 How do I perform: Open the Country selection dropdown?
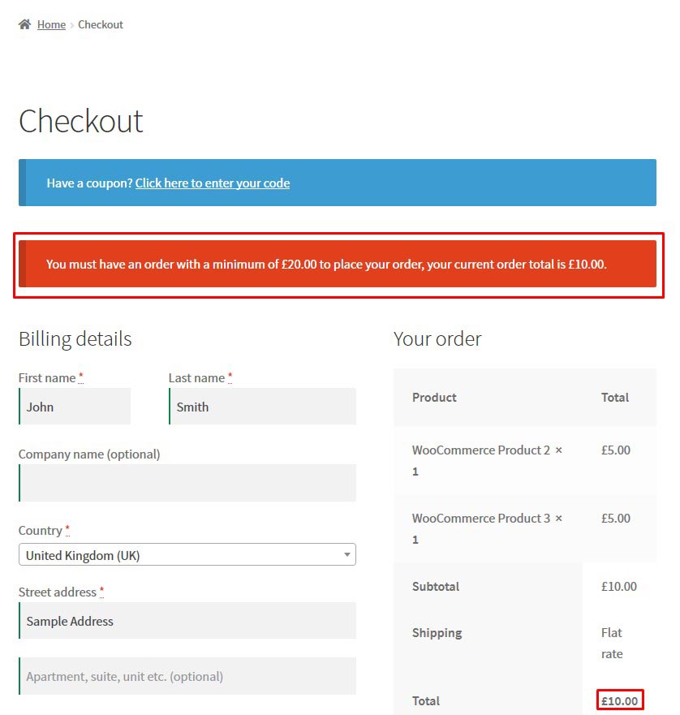click(x=187, y=555)
